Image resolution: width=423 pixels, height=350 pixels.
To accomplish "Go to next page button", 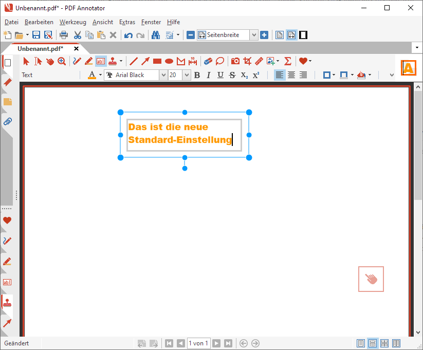I will click(x=216, y=343).
